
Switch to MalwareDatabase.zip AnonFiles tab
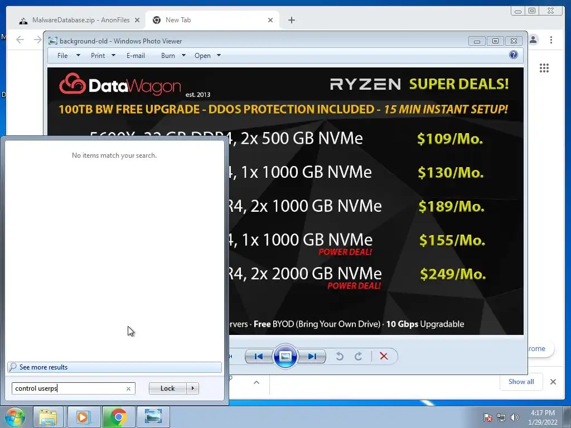coord(79,20)
